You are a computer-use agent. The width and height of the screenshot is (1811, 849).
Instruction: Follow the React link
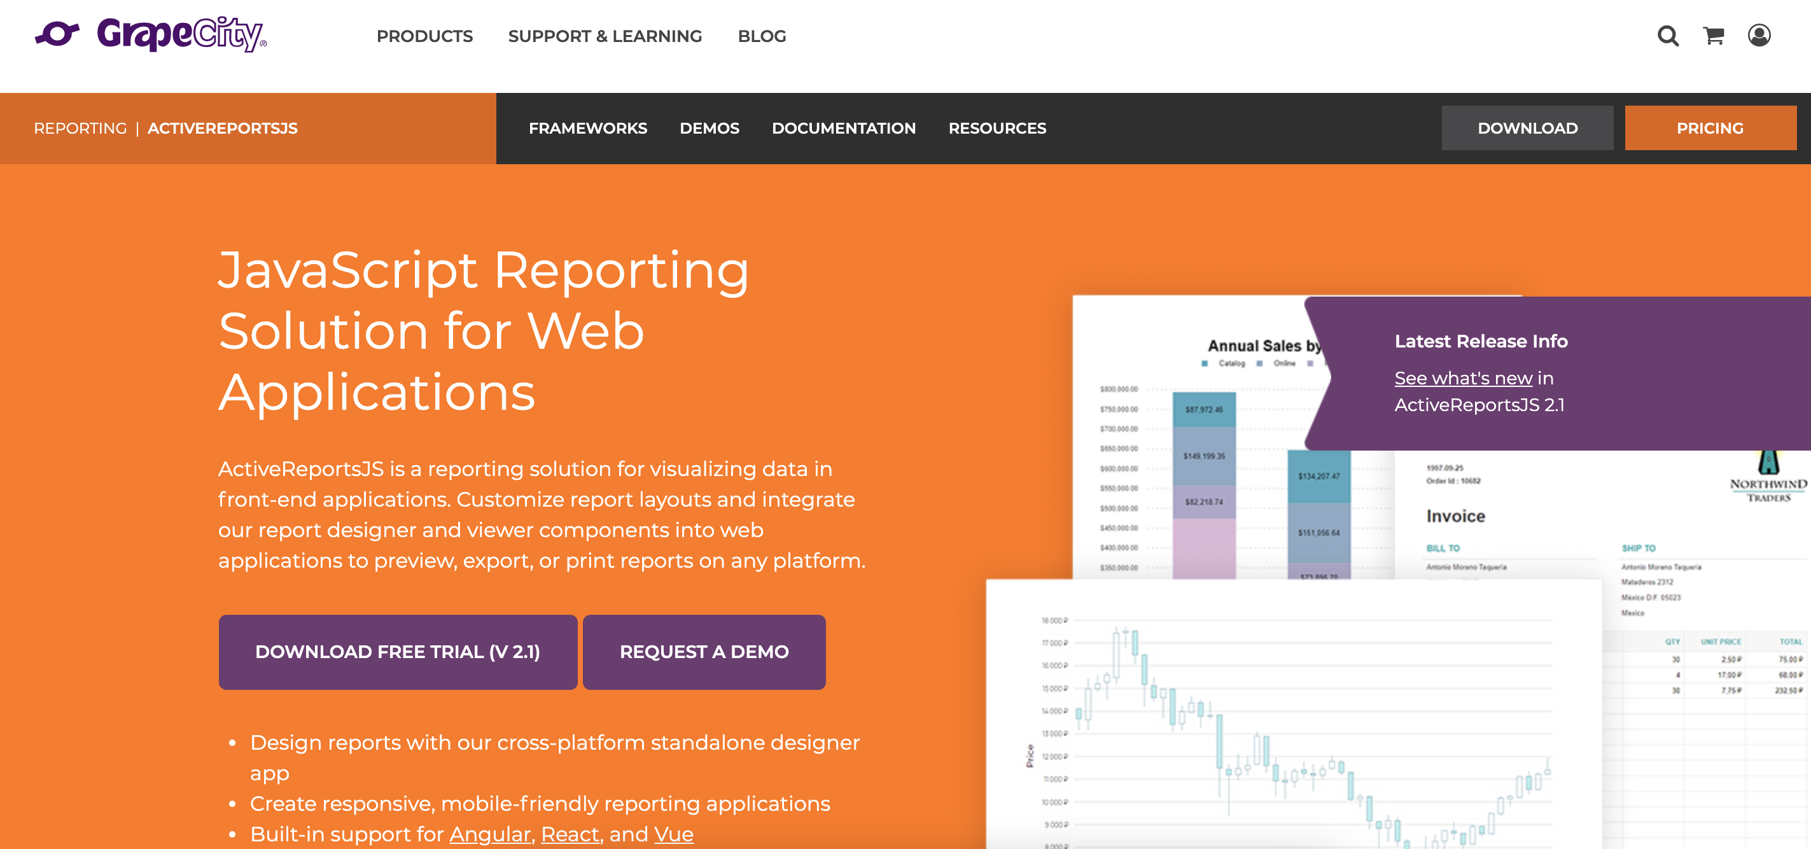coord(570,834)
